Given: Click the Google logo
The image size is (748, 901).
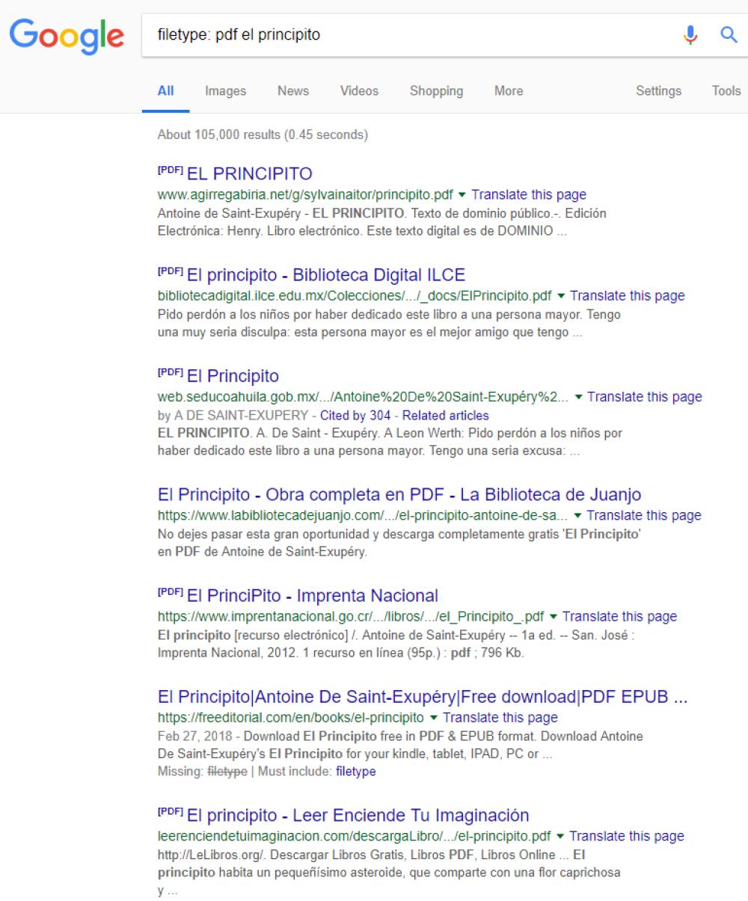Looking at the screenshot, I should click(67, 35).
